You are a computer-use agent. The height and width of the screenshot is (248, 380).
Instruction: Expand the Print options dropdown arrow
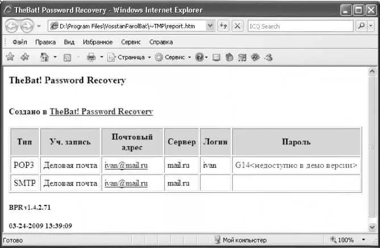102,57
